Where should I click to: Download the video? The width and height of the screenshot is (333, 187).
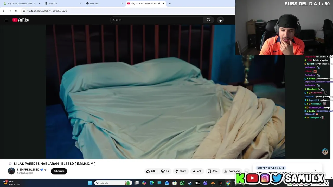tap(232, 171)
